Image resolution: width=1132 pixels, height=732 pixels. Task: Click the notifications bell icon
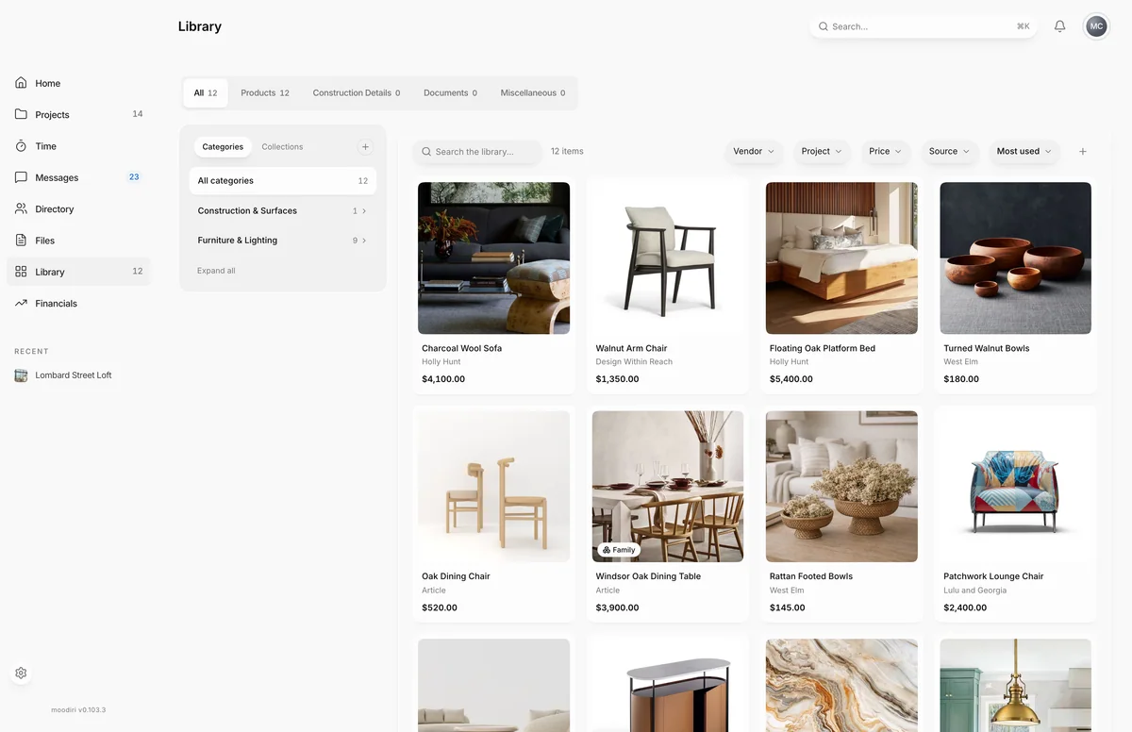[1059, 26]
